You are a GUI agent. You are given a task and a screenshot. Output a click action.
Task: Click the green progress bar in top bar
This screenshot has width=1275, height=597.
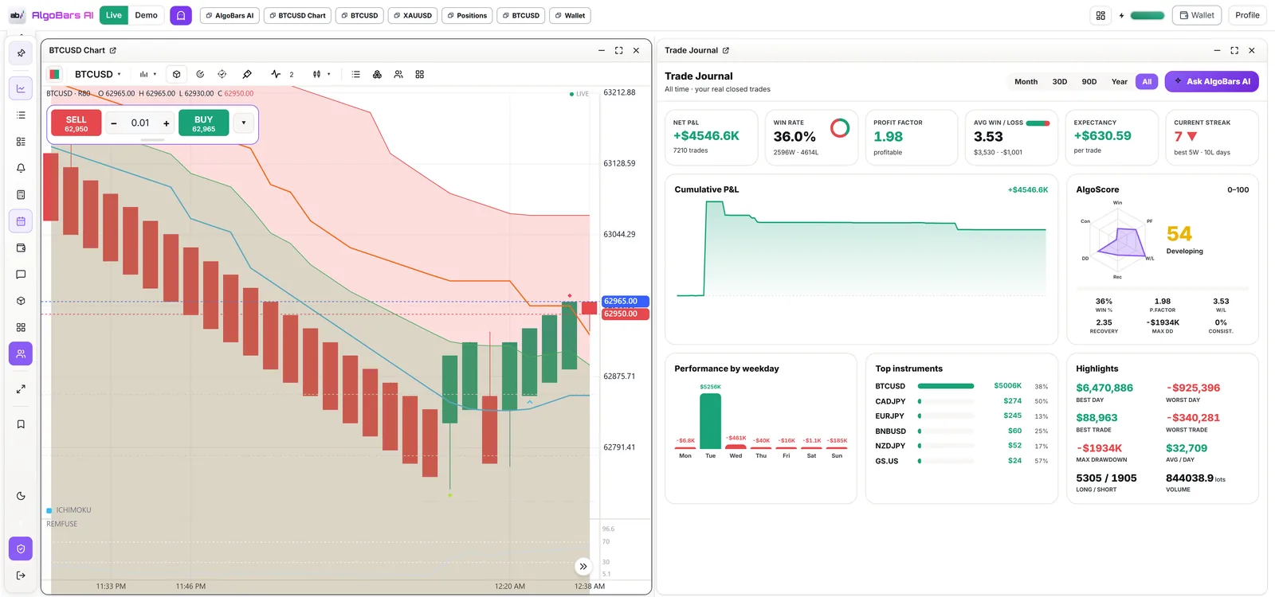pos(1147,15)
